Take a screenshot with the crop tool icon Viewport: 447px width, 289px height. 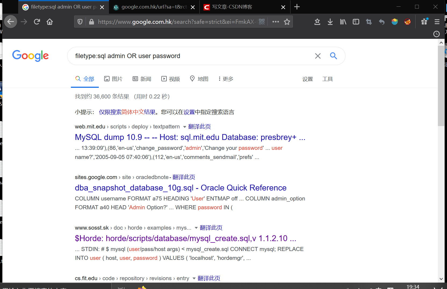[x=369, y=22]
